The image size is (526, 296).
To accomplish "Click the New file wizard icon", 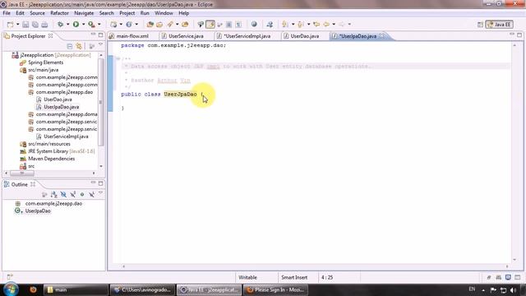I will click(x=11, y=24).
